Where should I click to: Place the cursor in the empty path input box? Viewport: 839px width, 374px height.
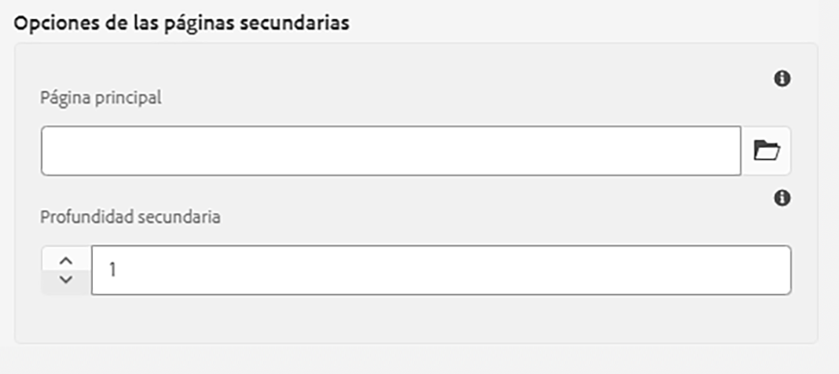point(391,151)
